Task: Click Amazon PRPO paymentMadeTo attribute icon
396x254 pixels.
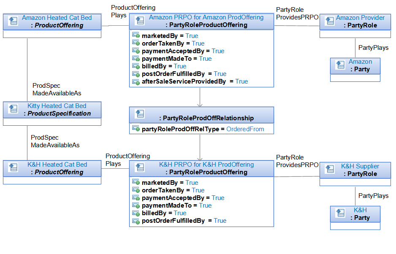Action: (136, 58)
